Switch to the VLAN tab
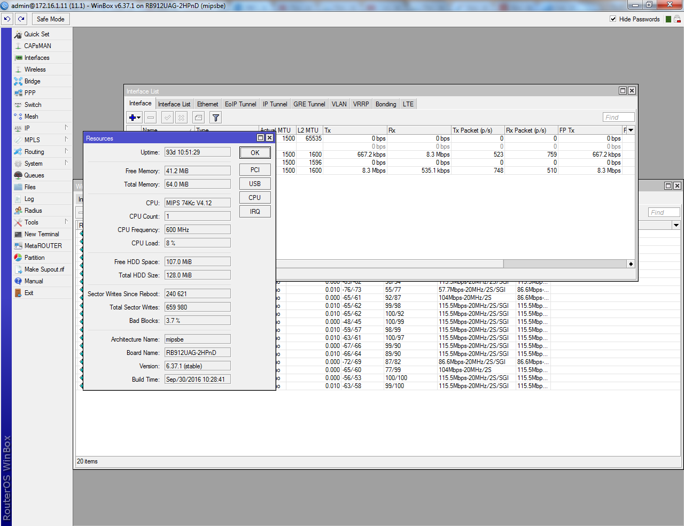 tap(339, 104)
